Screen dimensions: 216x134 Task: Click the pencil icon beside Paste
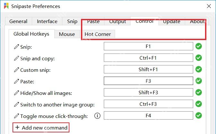tap(16, 81)
